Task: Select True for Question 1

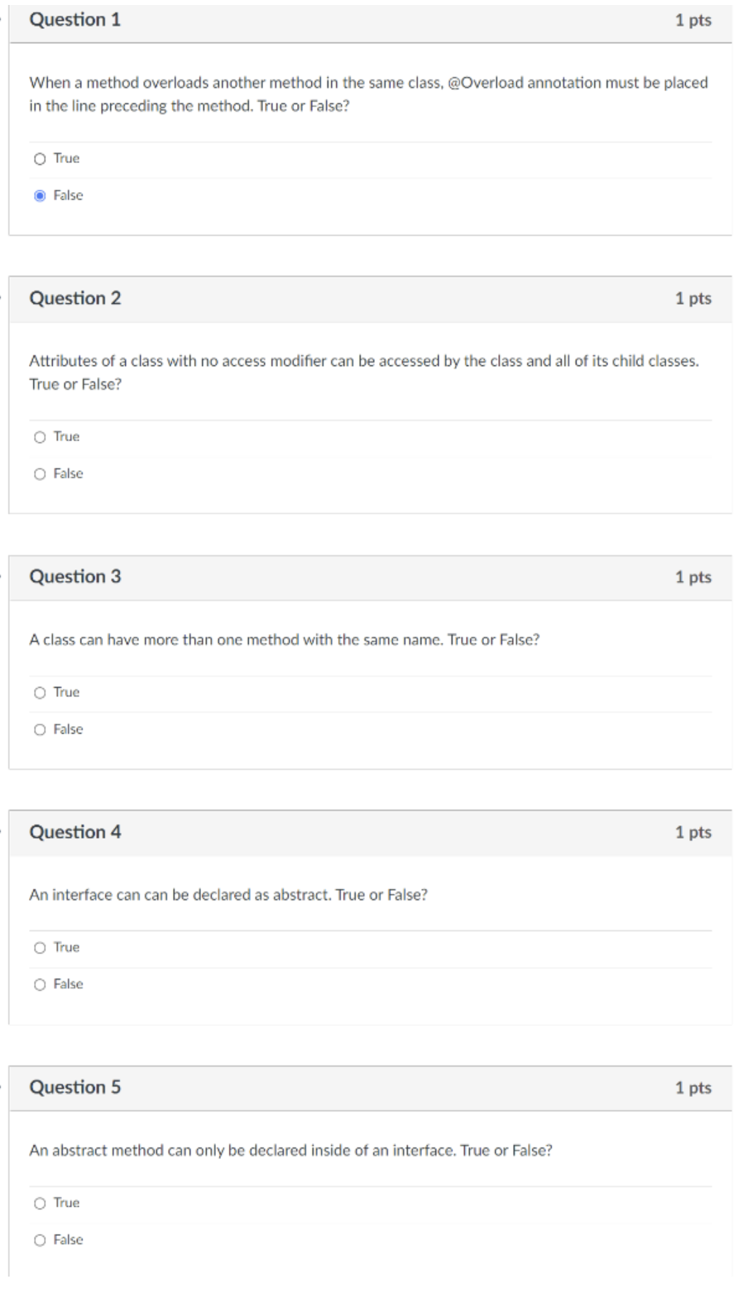Action: [x=40, y=158]
